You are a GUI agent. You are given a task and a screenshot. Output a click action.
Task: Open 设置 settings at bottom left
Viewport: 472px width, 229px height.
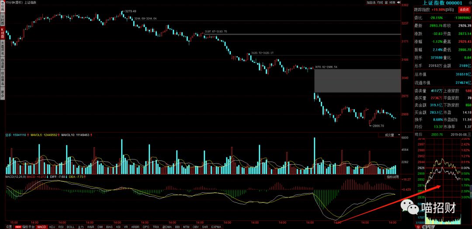9,227
